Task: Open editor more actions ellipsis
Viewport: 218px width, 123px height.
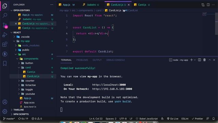Action: [x=214, y=5]
